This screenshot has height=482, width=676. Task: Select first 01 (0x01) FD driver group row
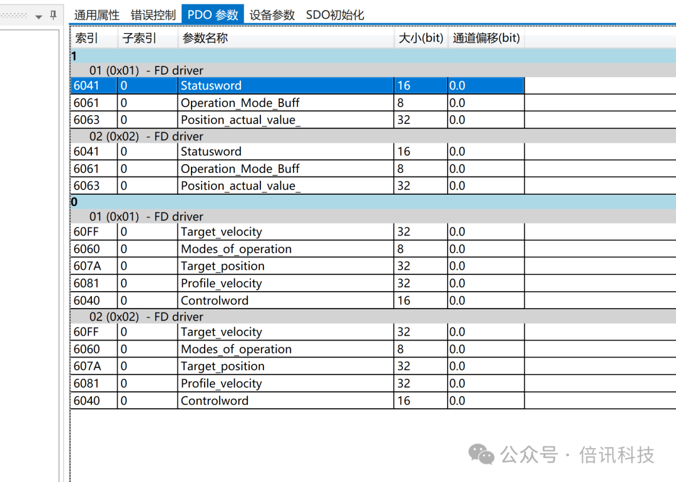point(373,70)
